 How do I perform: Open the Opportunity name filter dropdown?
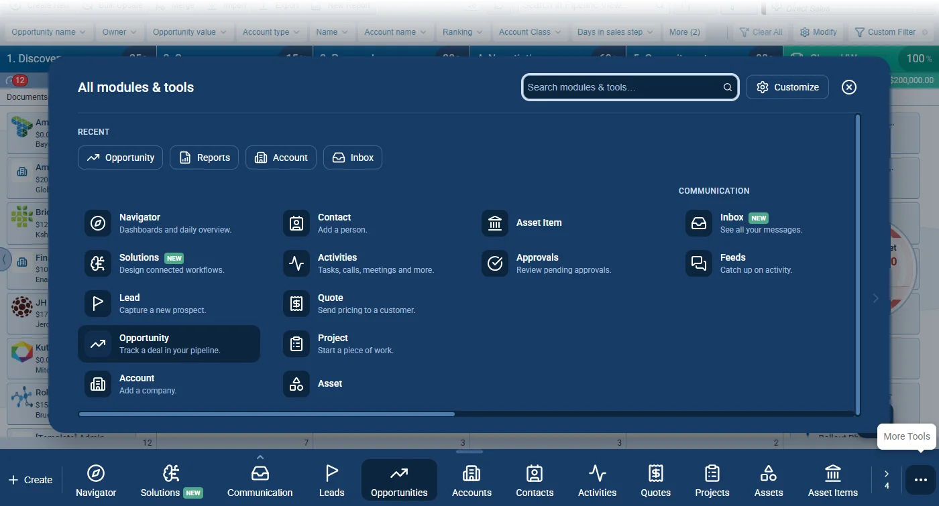[x=48, y=32]
